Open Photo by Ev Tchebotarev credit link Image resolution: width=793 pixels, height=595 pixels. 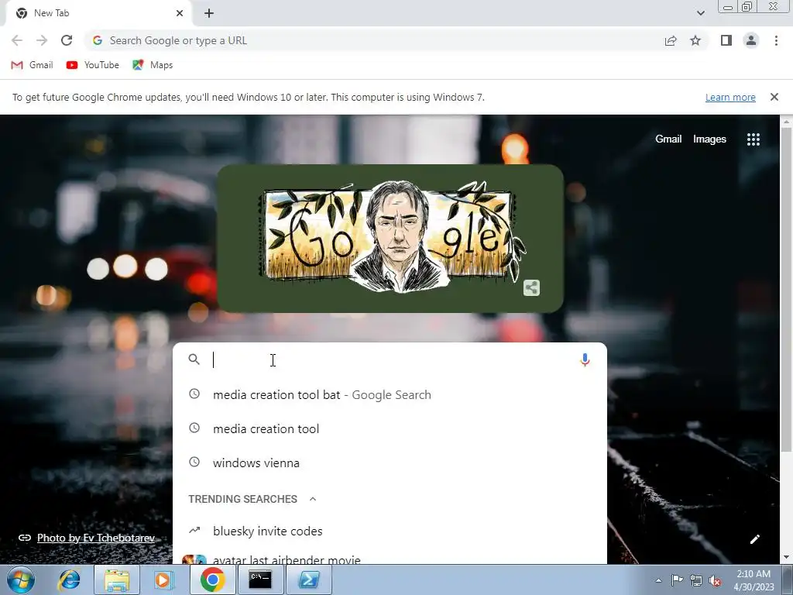[x=95, y=538]
